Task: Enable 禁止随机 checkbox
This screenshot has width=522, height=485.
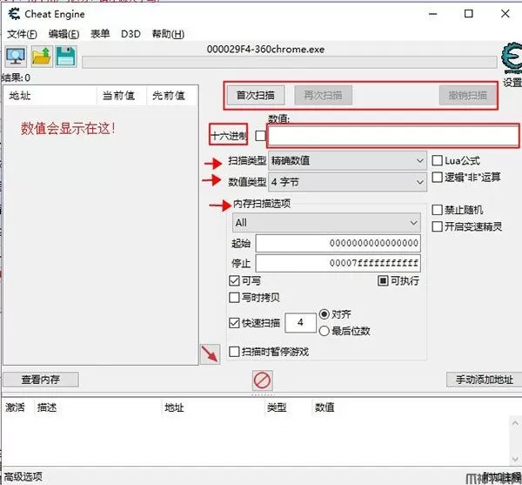Action: (x=437, y=210)
